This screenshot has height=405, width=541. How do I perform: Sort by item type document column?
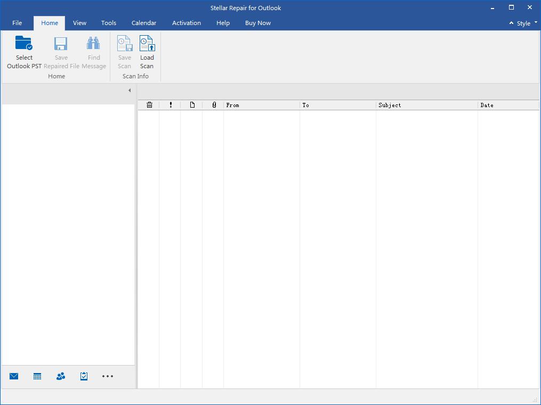(x=192, y=105)
